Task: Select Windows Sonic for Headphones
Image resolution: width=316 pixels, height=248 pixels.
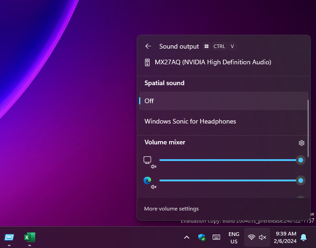Action: (224, 121)
